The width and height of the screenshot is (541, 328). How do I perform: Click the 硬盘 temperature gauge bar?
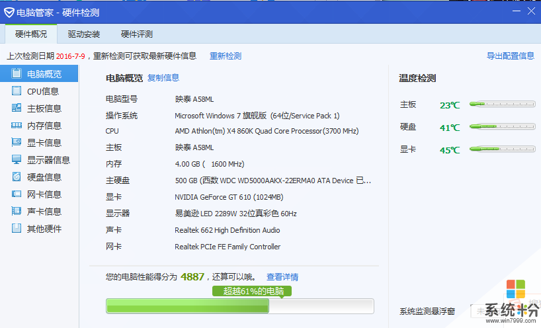(x=503, y=126)
